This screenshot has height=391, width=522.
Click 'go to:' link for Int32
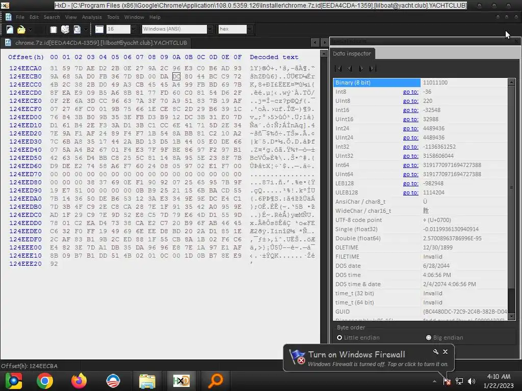pos(410,147)
